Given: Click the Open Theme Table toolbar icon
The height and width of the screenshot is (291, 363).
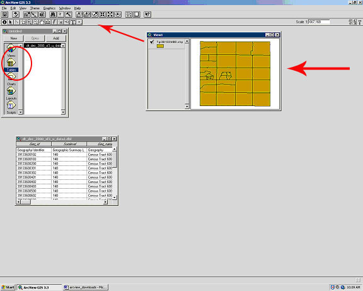Looking at the screenshot, I should click(42, 15).
